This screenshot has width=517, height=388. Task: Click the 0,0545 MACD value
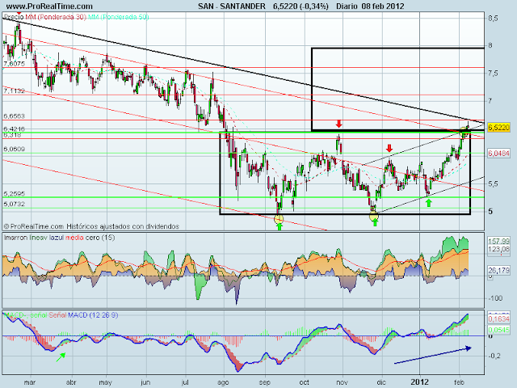498,330
